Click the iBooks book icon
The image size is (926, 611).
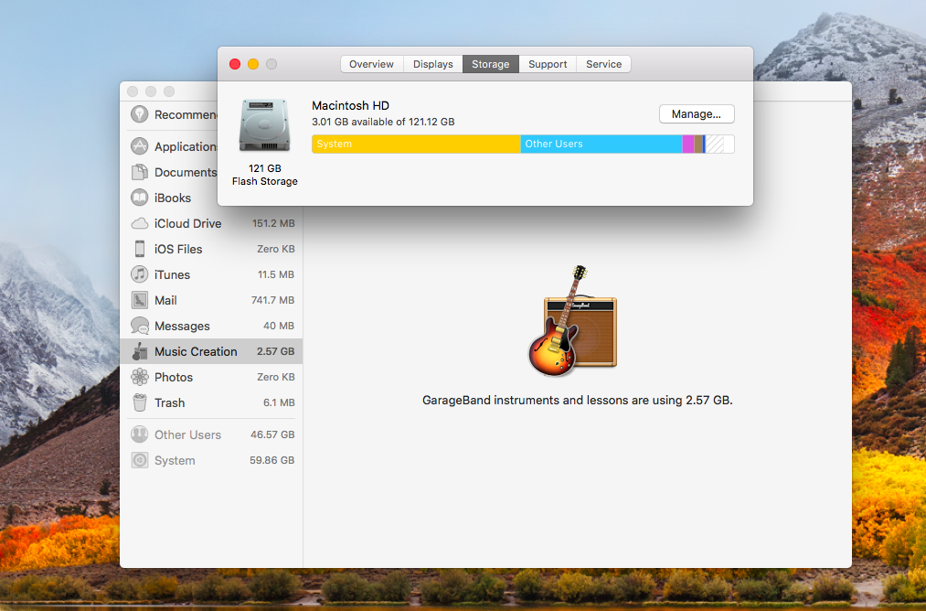tap(139, 198)
